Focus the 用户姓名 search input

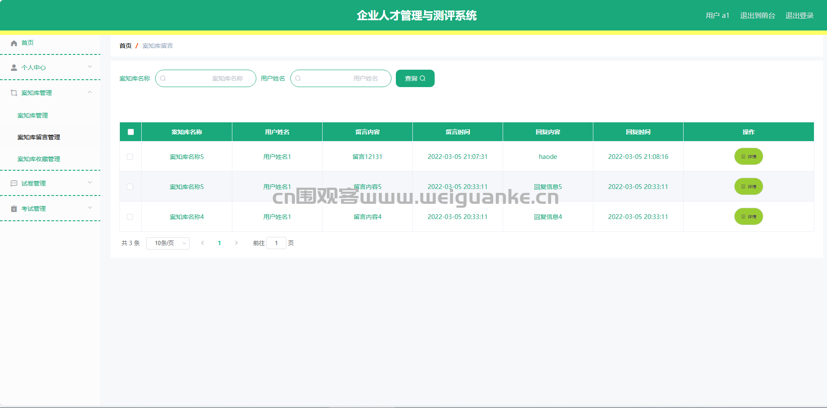point(341,78)
